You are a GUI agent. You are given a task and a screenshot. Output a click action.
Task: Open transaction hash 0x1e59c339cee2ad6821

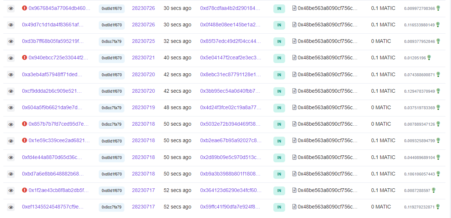[x=59, y=140]
